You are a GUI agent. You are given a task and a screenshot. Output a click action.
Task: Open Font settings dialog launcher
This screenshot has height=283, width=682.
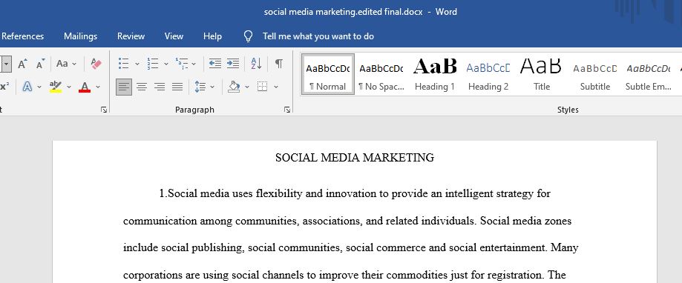[x=103, y=110]
